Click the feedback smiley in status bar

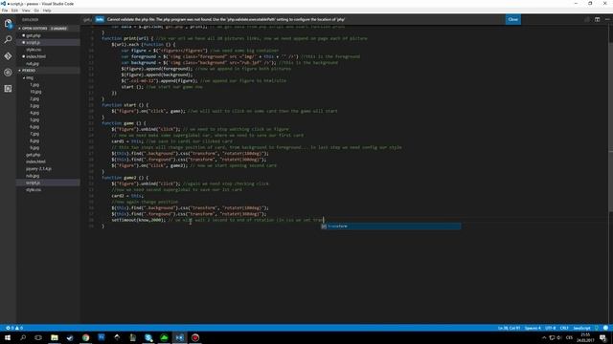click(x=605, y=328)
